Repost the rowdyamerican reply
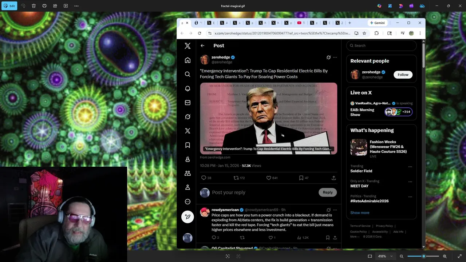Image resolution: width=466 pixels, height=262 pixels. [x=242, y=238]
